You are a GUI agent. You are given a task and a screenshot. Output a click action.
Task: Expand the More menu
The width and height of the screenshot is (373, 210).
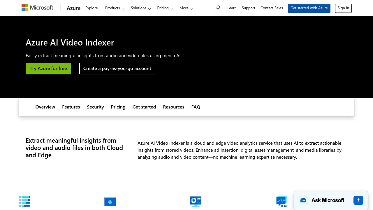click(186, 8)
